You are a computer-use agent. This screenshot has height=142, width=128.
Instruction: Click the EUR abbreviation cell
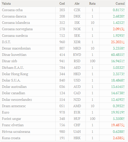pyautogui.click(x=77, y=112)
